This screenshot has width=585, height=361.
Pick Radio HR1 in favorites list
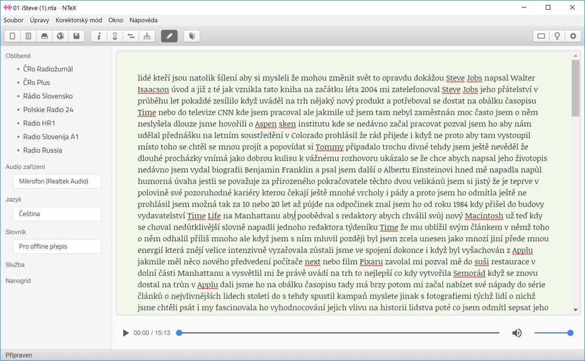point(39,123)
